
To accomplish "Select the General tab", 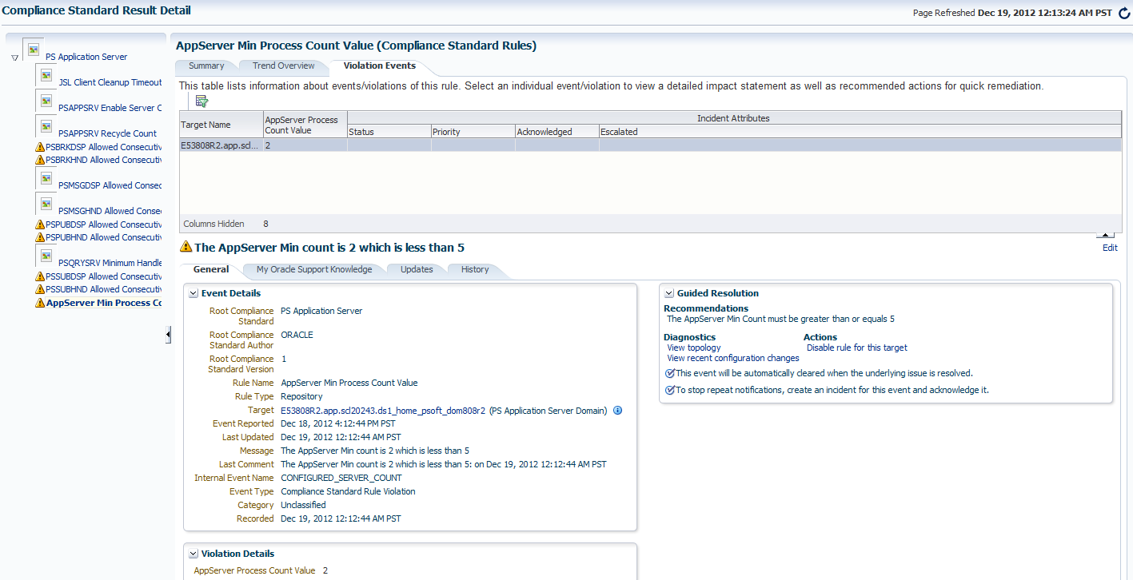I will 211,269.
